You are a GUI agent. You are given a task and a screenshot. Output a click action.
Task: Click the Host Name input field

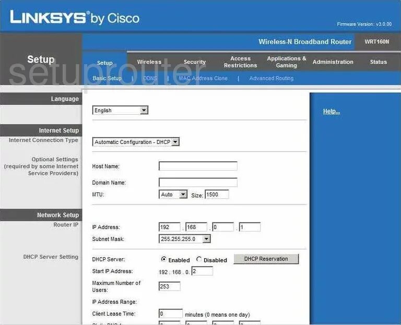pos(198,166)
